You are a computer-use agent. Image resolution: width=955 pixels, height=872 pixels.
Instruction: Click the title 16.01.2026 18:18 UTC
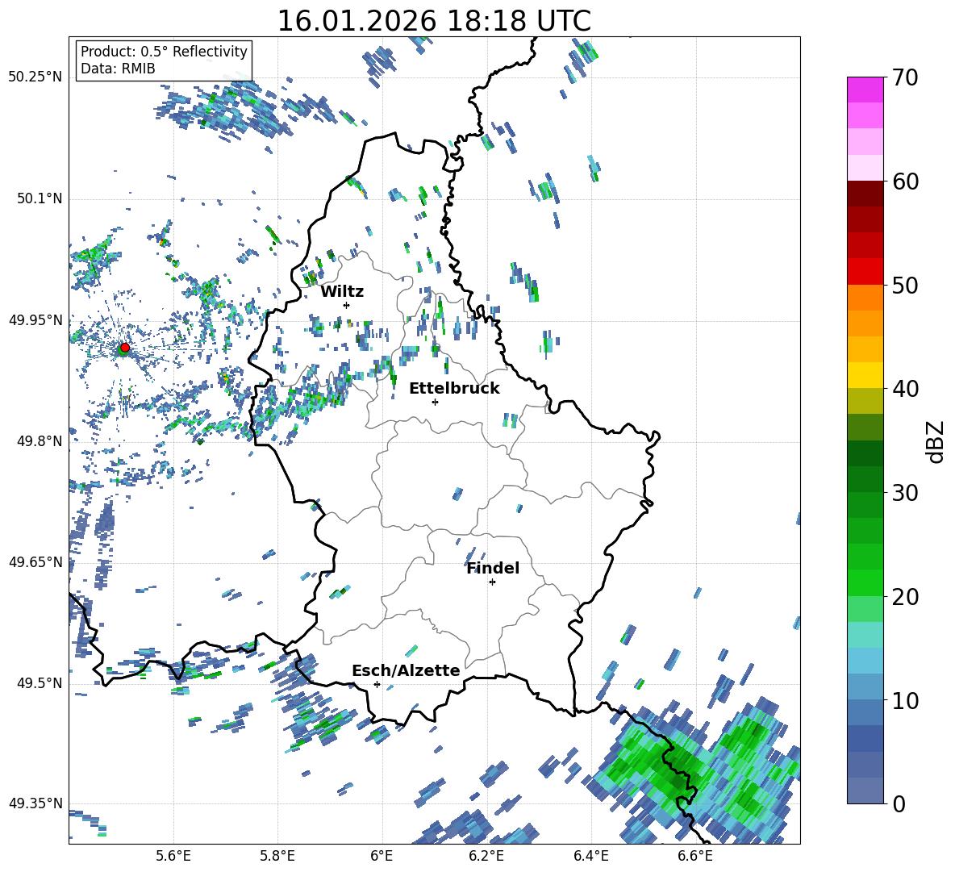click(x=434, y=21)
